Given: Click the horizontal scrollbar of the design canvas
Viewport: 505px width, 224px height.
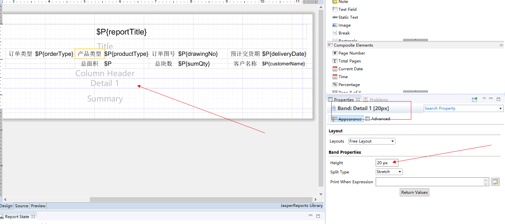Looking at the screenshot, I should 201,199.
